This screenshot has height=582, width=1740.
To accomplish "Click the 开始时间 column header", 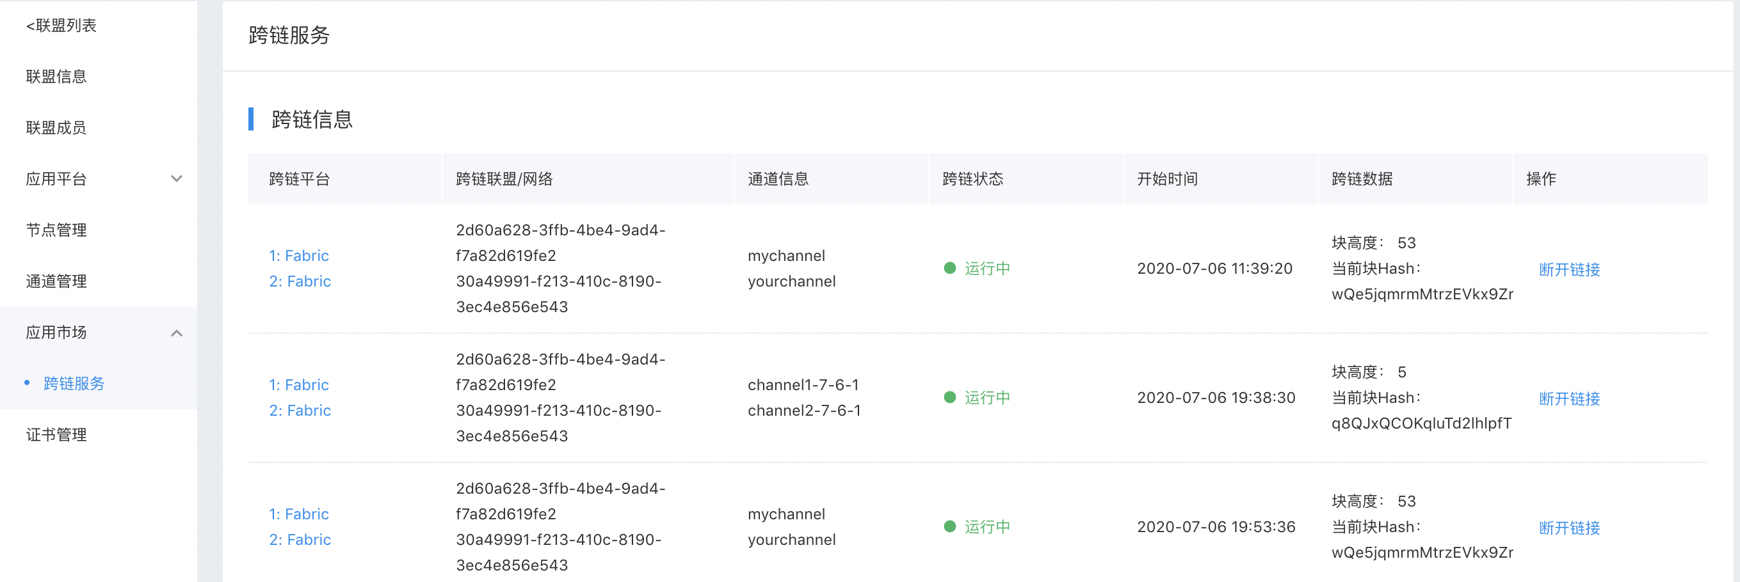I will tap(1167, 179).
